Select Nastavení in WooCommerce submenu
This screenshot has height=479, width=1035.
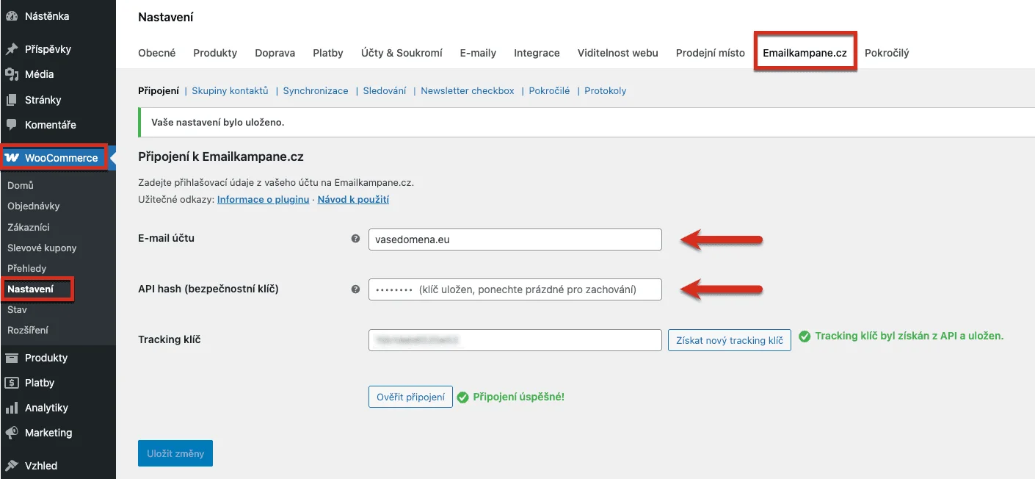coord(30,289)
